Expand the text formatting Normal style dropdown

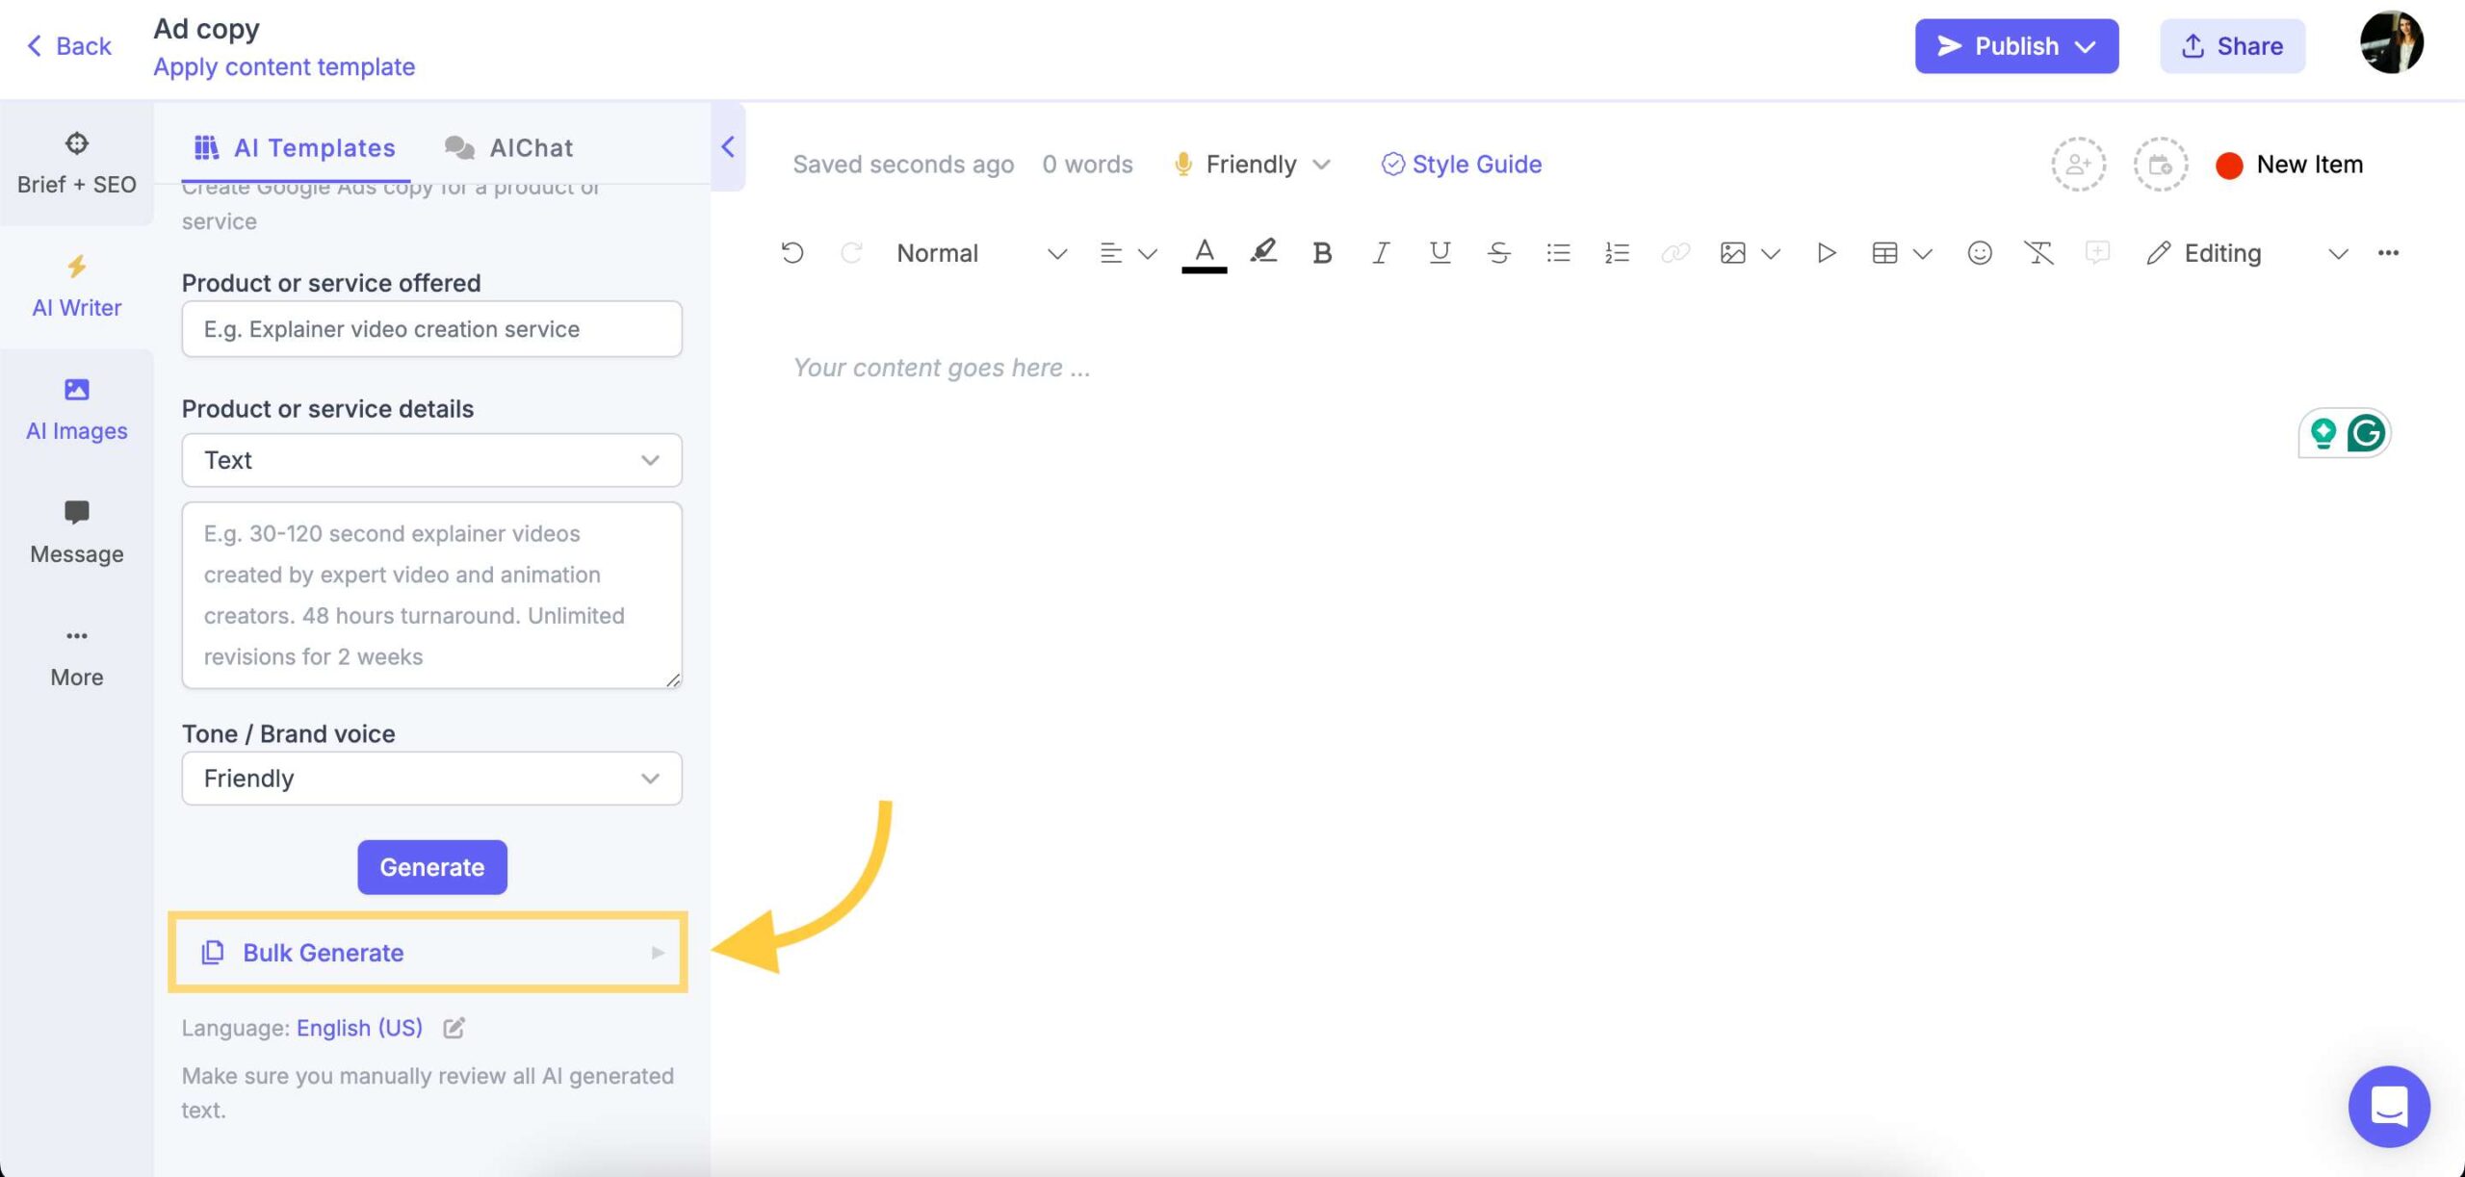coord(976,253)
